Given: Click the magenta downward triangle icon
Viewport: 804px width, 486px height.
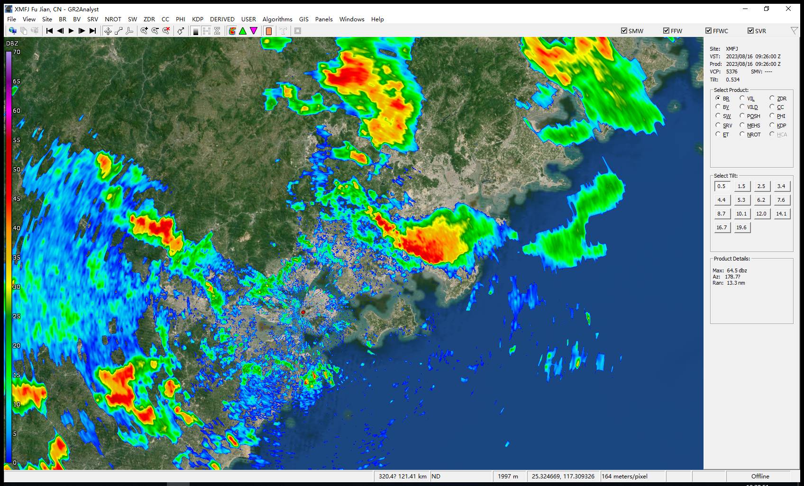Looking at the screenshot, I should [x=254, y=31].
